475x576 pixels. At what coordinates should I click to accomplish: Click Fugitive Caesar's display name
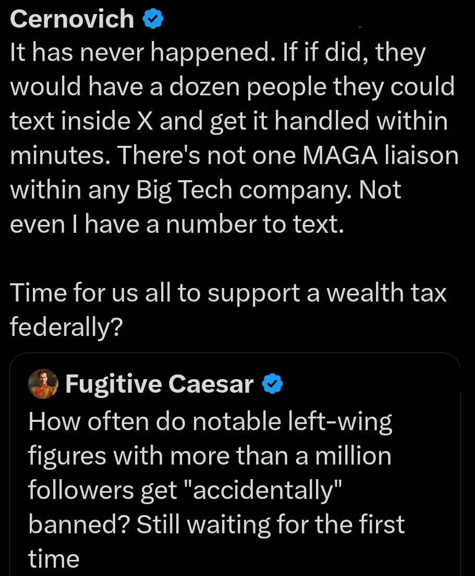pos(159,384)
